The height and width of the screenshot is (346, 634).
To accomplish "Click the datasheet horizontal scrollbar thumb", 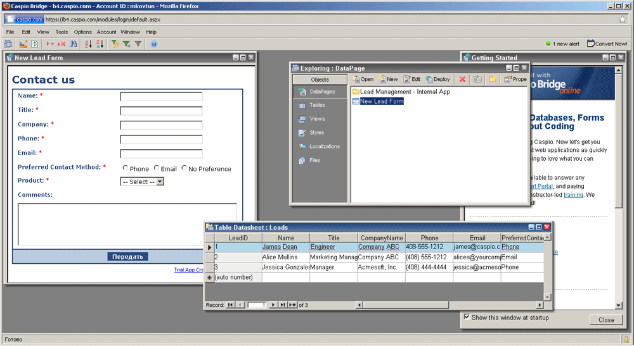I will click(x=406, y=305).
